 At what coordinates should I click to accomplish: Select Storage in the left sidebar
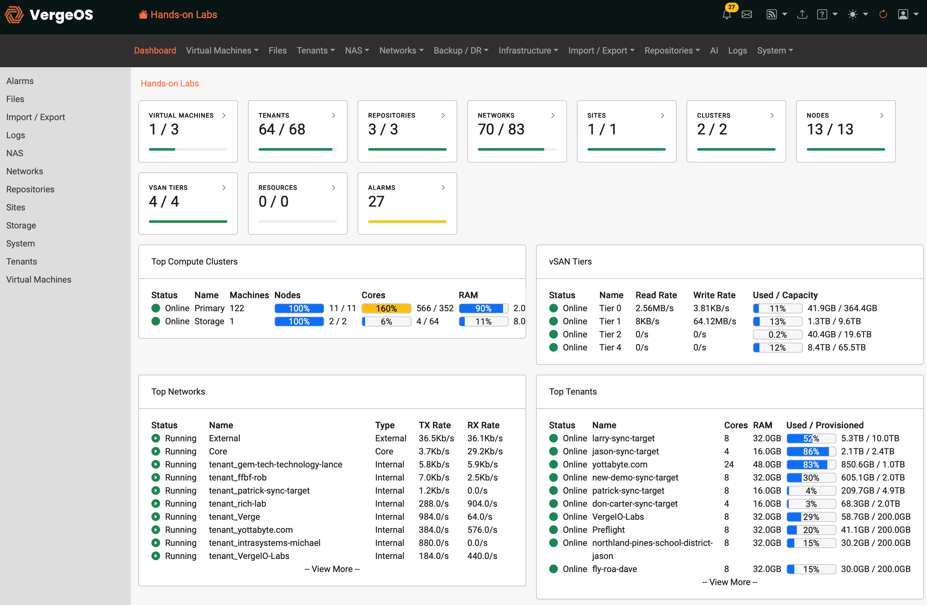point(21,225)
